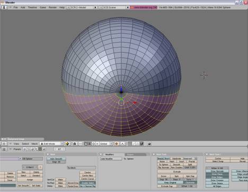The width and height of the screenshot is (248, 192).
Task: Adjust the Limit: 0.001 value slider
Action: click(x=190, y=168)
